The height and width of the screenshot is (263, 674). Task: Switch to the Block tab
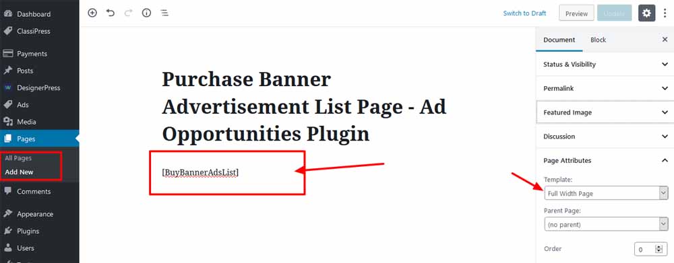[x=598, y=40]
